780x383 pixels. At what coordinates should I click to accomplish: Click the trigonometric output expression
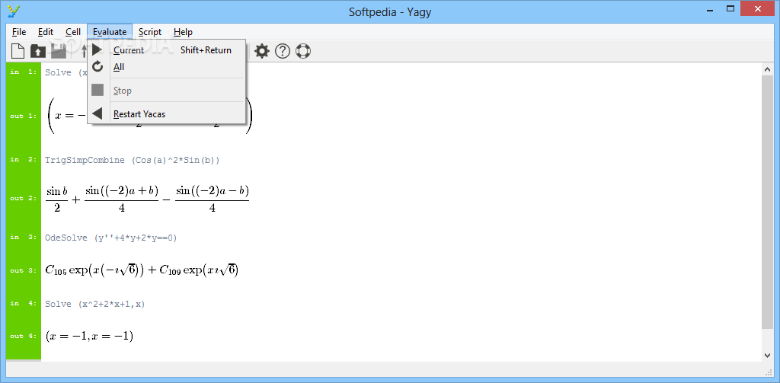(147, 199)
